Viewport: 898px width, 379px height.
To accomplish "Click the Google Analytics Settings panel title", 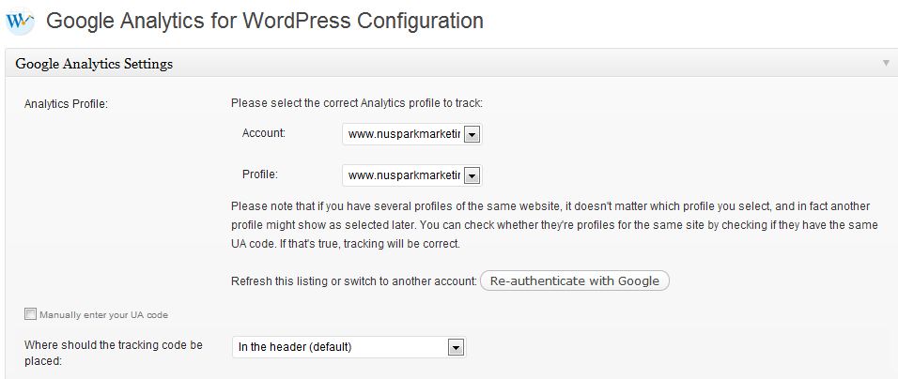I will pyautogui.click(x=94, y=64).
